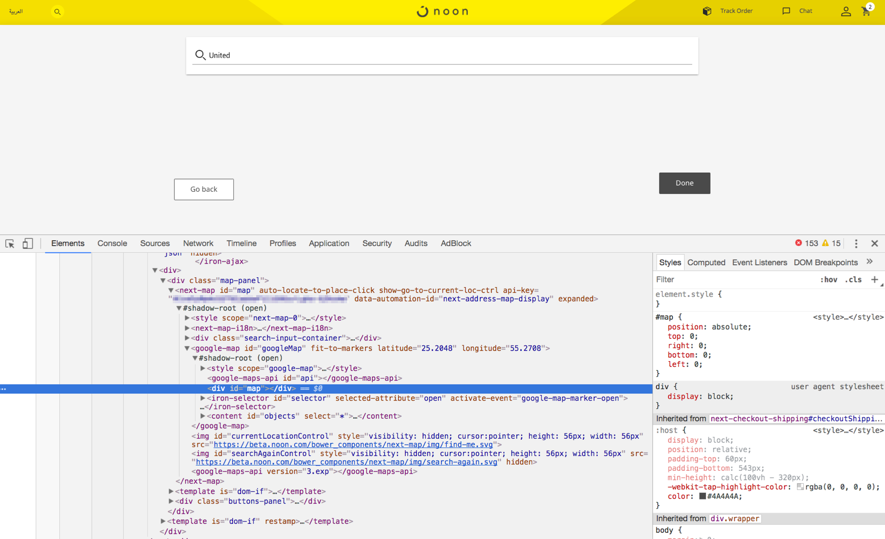
Task: Toggle the .cls class editor button
Action: [x=853, y=280]
